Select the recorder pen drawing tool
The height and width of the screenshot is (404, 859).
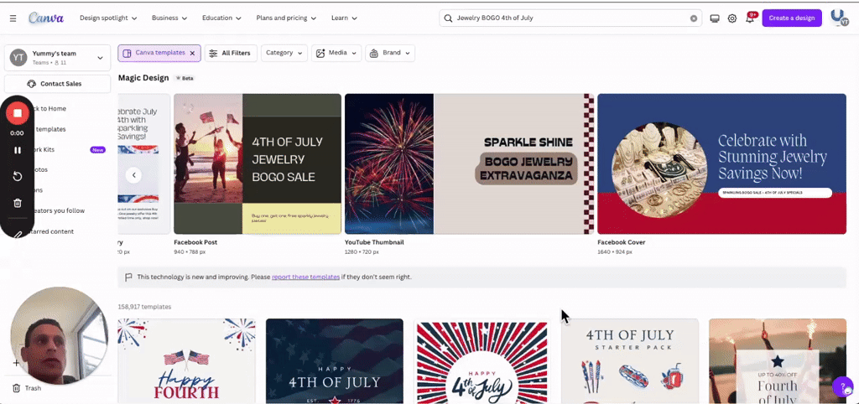[x=18, y=235]
